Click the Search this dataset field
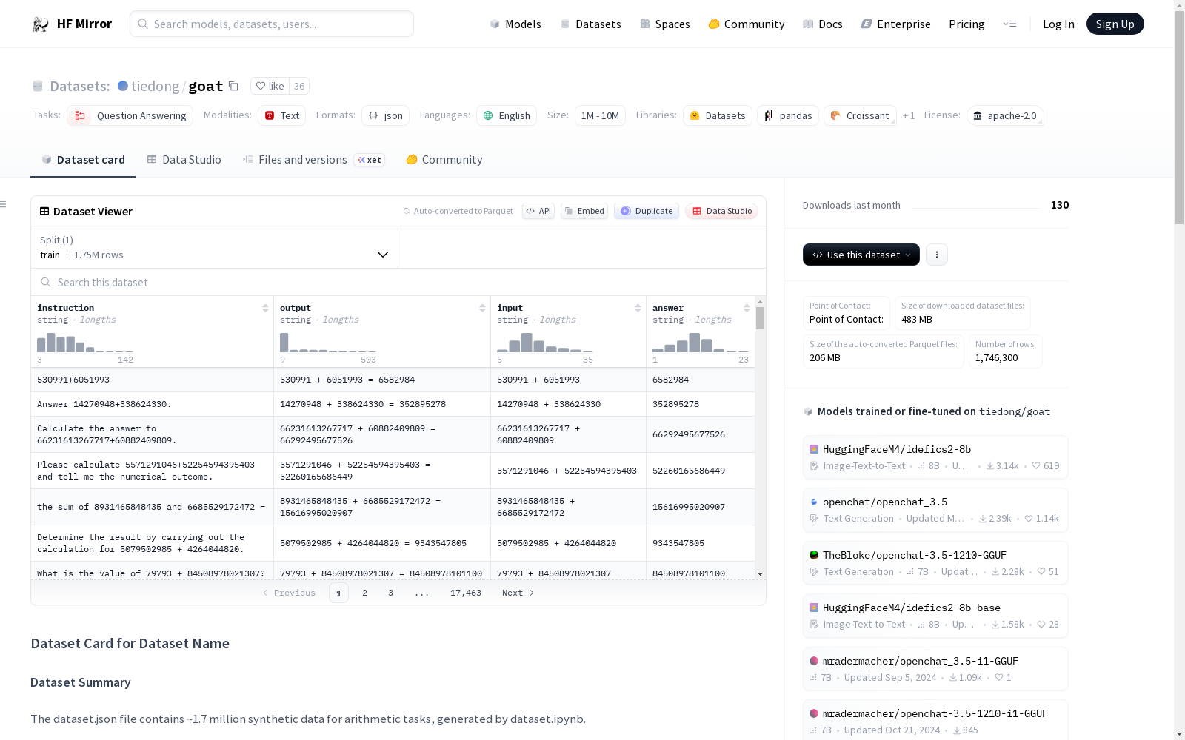Viewport: 1185px width, 740px height. coord(398,283)
